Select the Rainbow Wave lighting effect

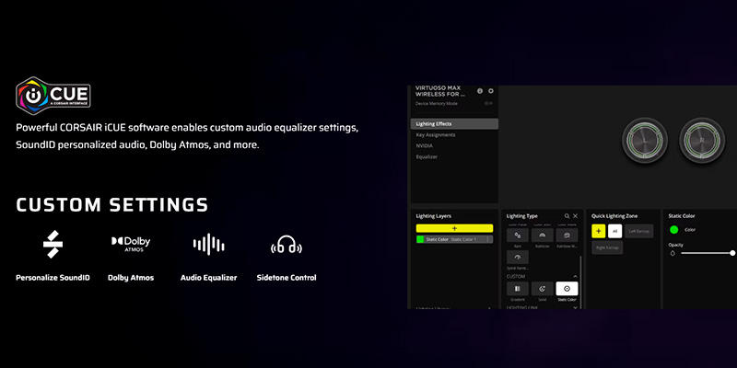[567, 236]
